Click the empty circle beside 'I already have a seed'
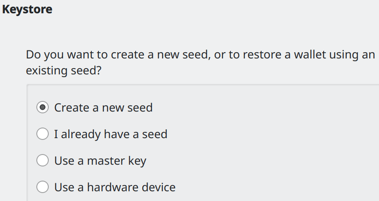Screen dimensions: 379x201 (x=43, y=134)
